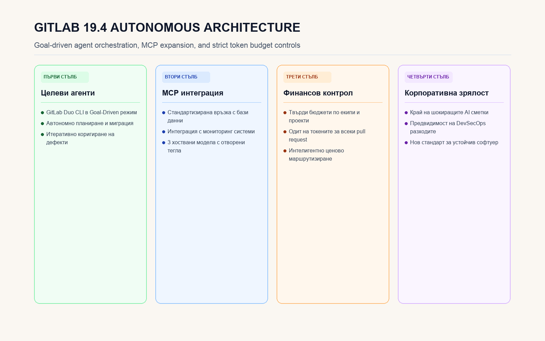Select the 'Целеви агенти' card heading

point(68,93)
